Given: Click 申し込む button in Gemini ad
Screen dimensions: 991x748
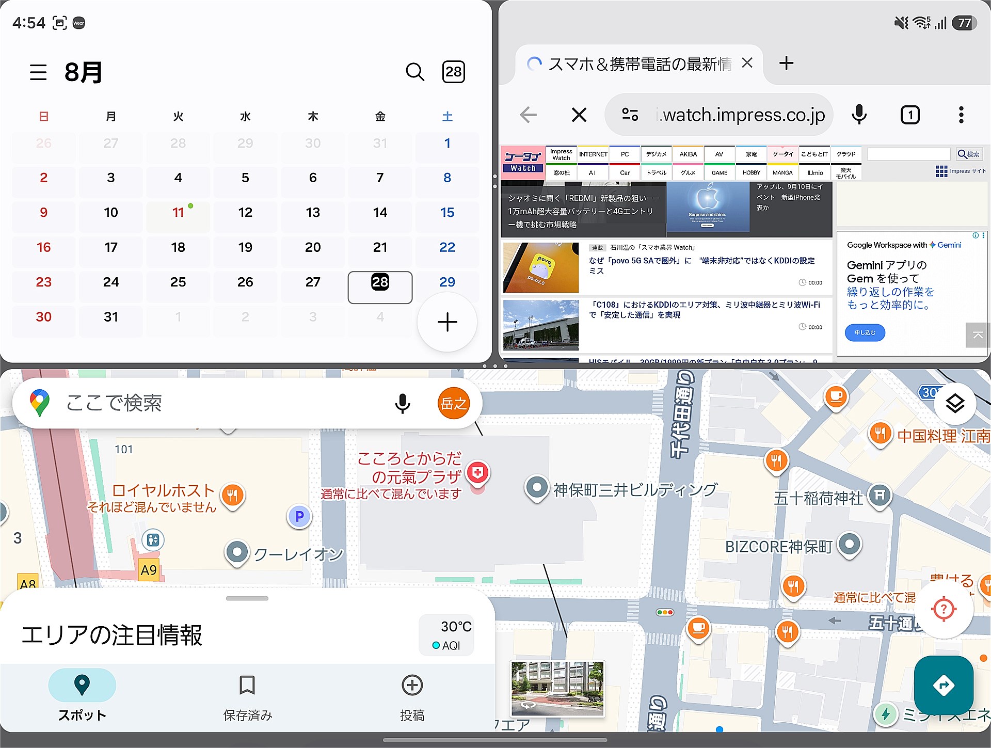Looking at the screenshot, I should (x=865, y=332).
